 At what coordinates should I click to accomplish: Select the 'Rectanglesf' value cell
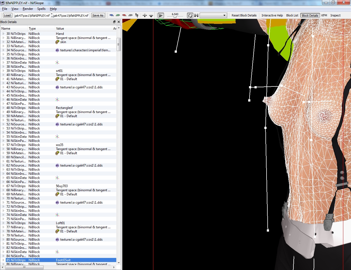coord(86,108)
